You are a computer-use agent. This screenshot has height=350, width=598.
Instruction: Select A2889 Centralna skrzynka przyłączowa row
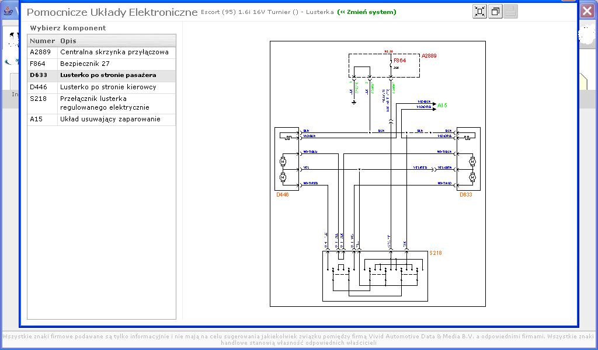[102, 52]
